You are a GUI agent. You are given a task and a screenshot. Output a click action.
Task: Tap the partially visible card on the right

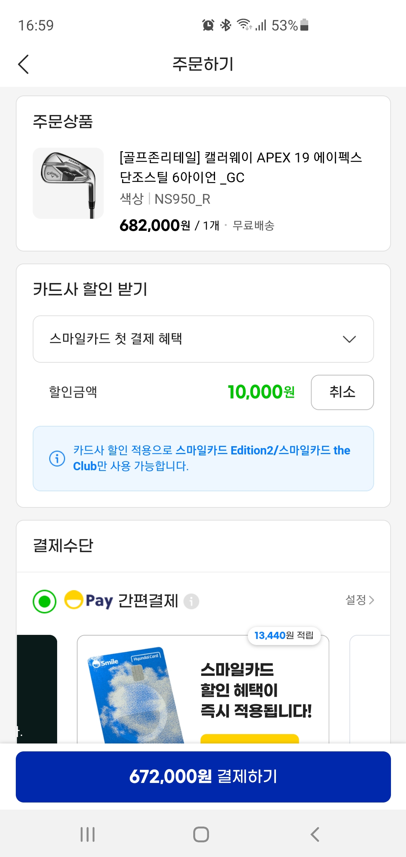point(370,689)
